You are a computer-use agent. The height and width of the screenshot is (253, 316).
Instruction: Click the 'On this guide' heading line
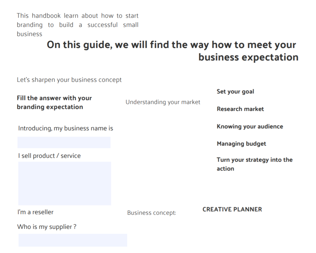(171, 45)
